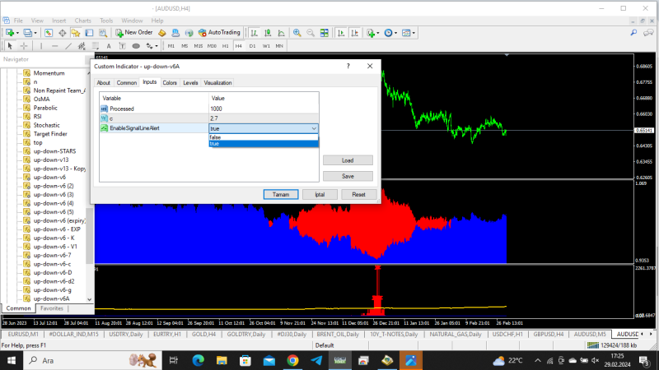Viewport: 659px width, 370px height.
Task: Select the crosshair cursor tool
Action: pyautogui.click(x=24, y=45)
